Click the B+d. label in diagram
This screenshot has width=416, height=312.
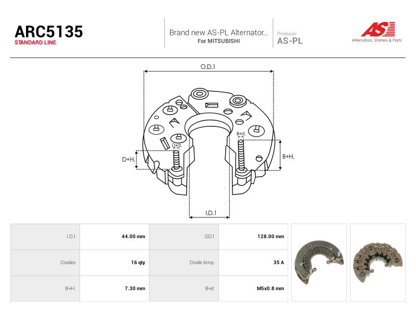click(x=241, y=134)
